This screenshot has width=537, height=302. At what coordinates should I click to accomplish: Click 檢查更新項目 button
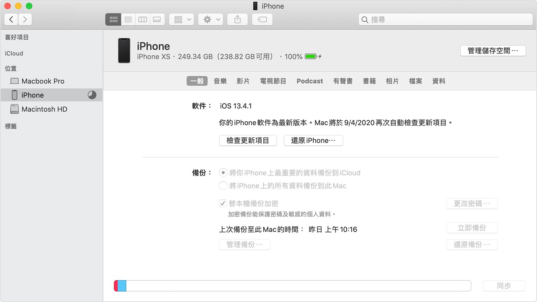[x=248, y=140]
